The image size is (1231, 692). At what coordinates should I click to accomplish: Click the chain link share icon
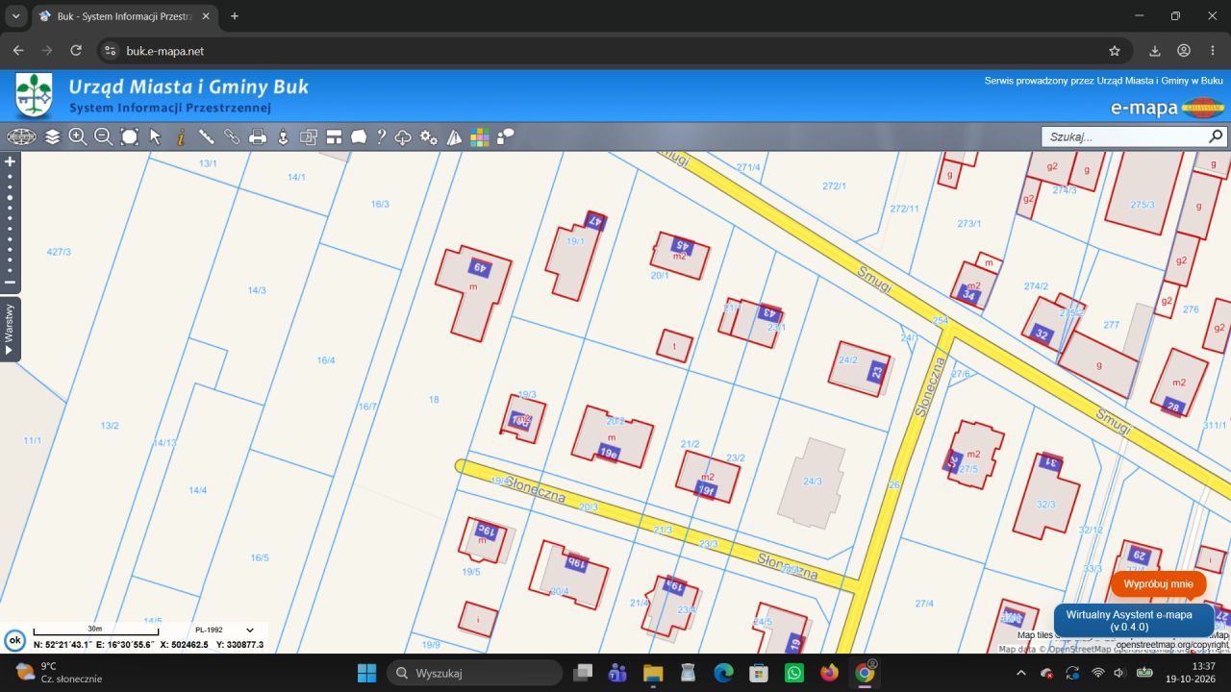232,136
